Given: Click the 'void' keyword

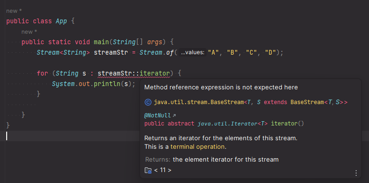Looking at the screenshot, I should pos(82,42).
